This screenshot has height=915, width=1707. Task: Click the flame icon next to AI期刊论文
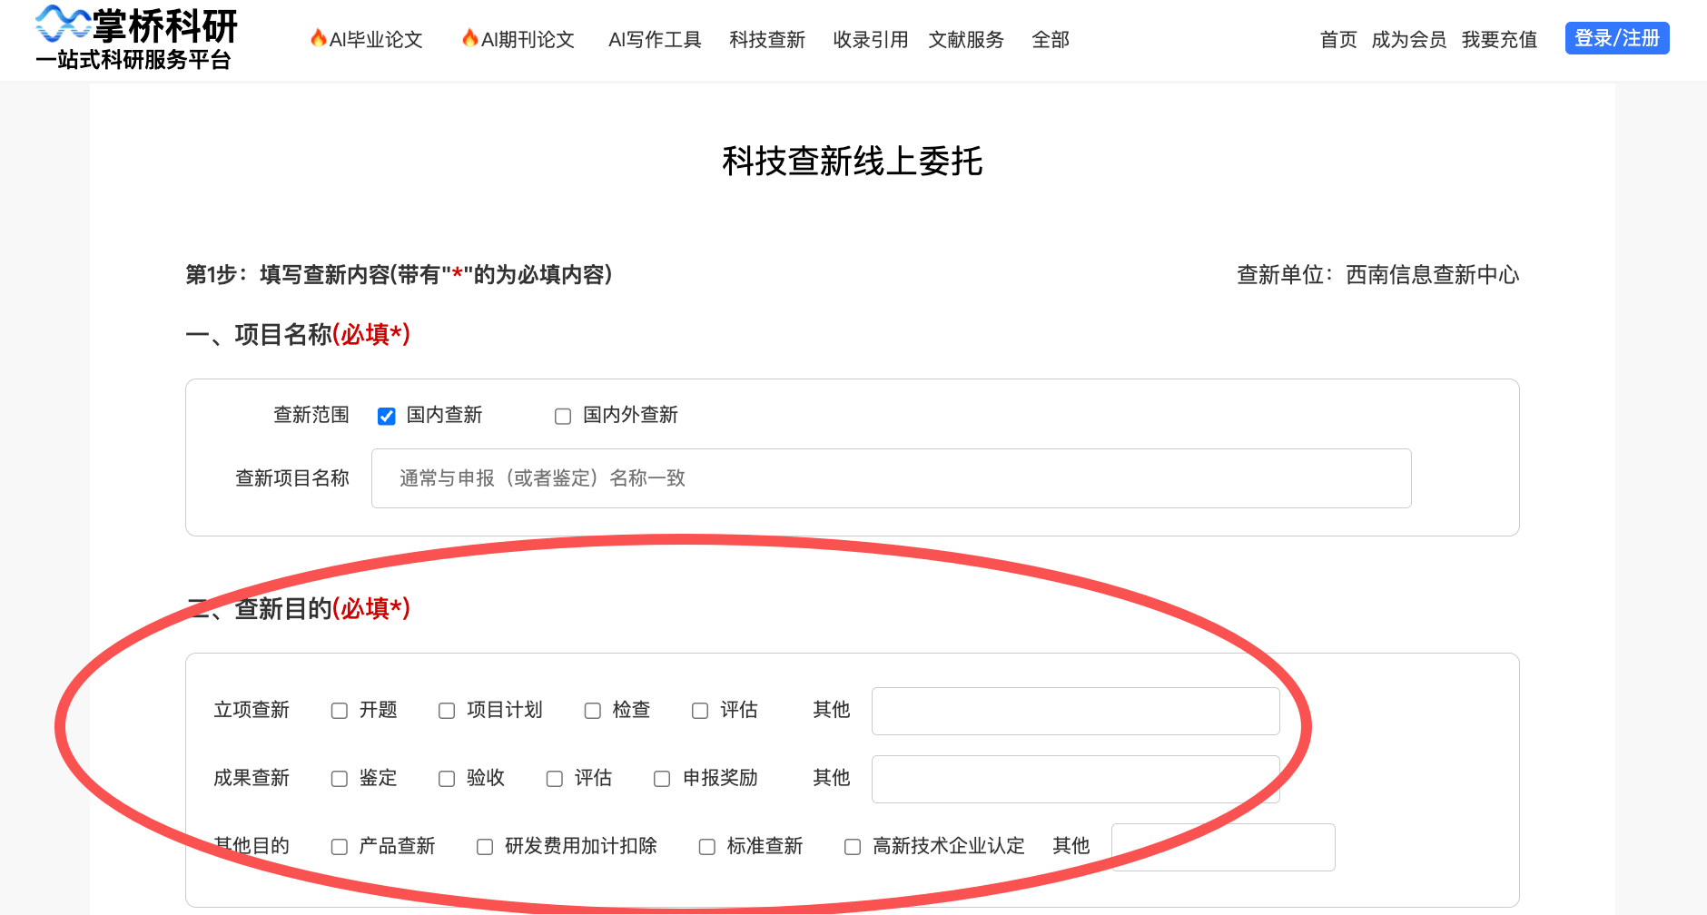(470, 39)
